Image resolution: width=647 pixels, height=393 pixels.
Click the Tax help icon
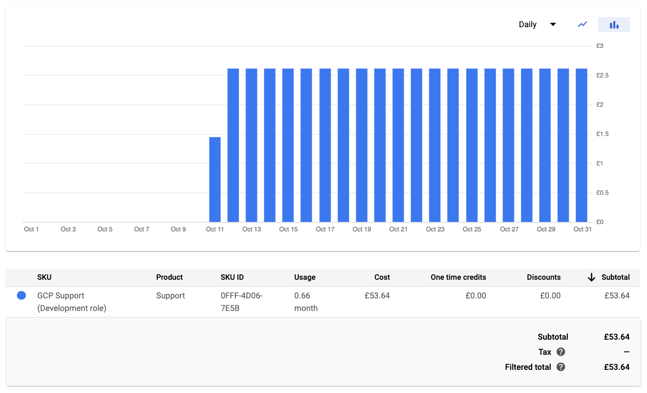point(561,352)
